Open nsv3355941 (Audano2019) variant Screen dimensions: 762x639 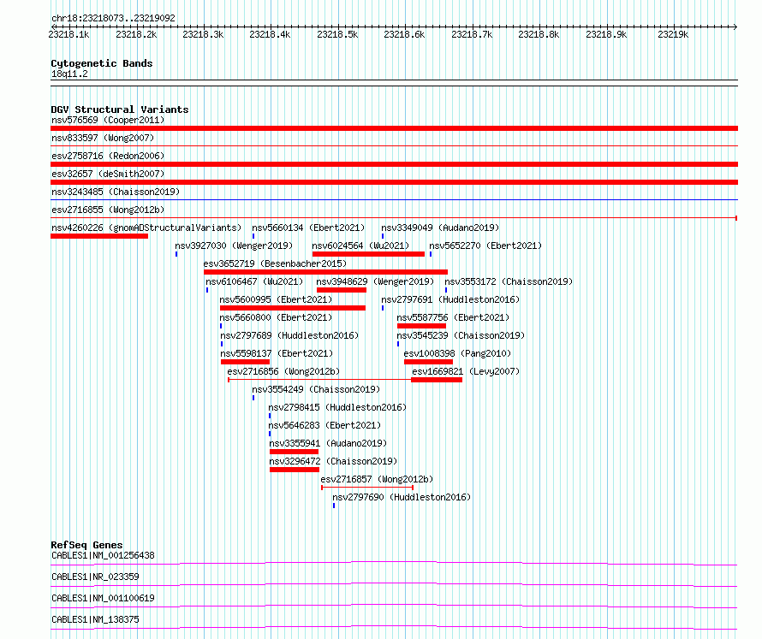pyautogui.click(x=328, y=443)
